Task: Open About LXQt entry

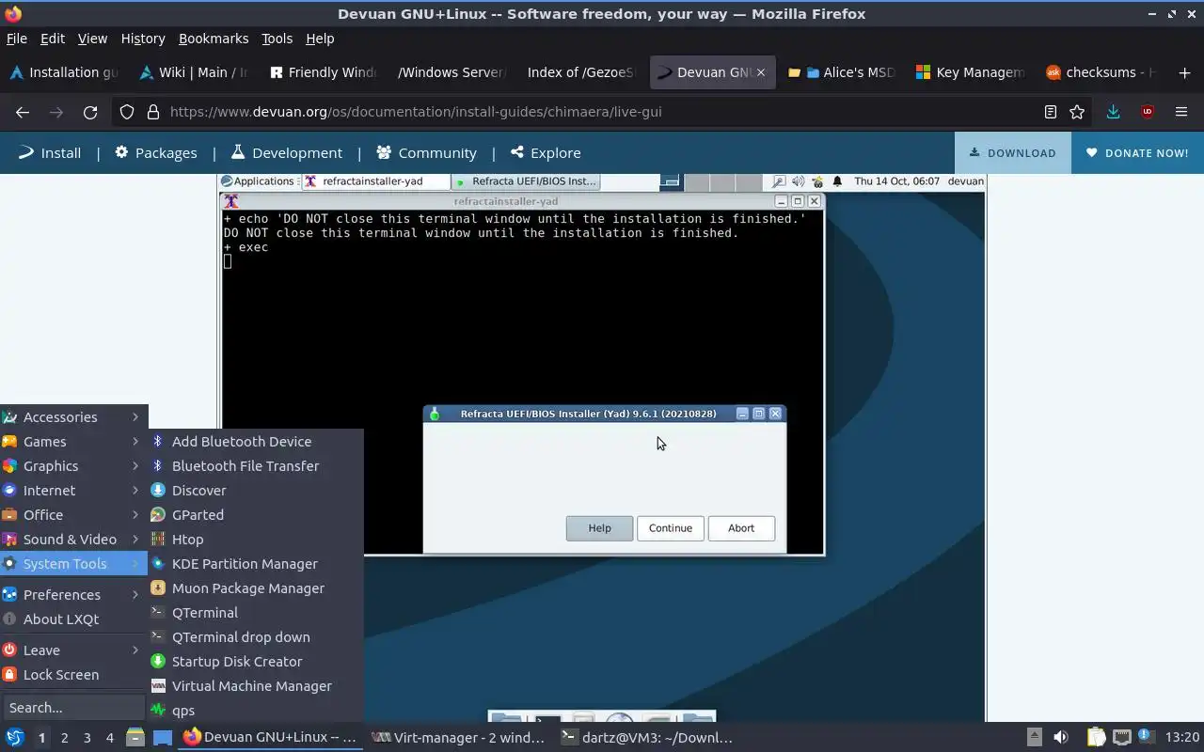Action: pos(73,619)
